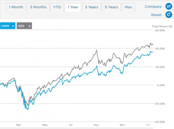Click the Reset circular arrow icon
Viewport: 174px width, 129px height.
pyautogui.click(x=168, y=15)
